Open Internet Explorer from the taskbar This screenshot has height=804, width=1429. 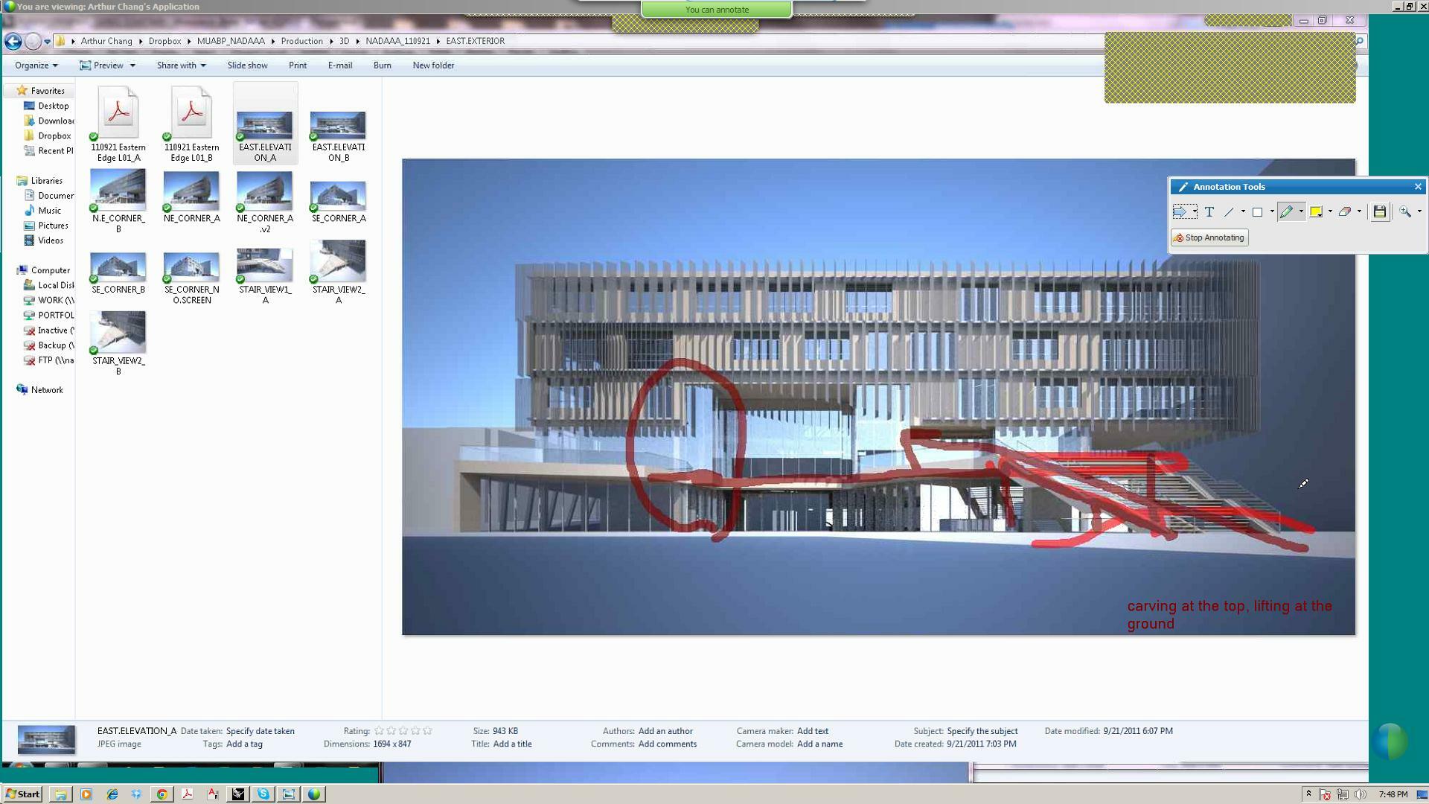[x=112, y=794]
